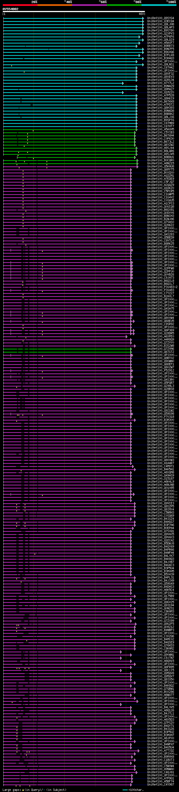Select the hit label UniRef100_B8NIH3
The width and height of the screenshot is (179, 792).
point(161,216)
